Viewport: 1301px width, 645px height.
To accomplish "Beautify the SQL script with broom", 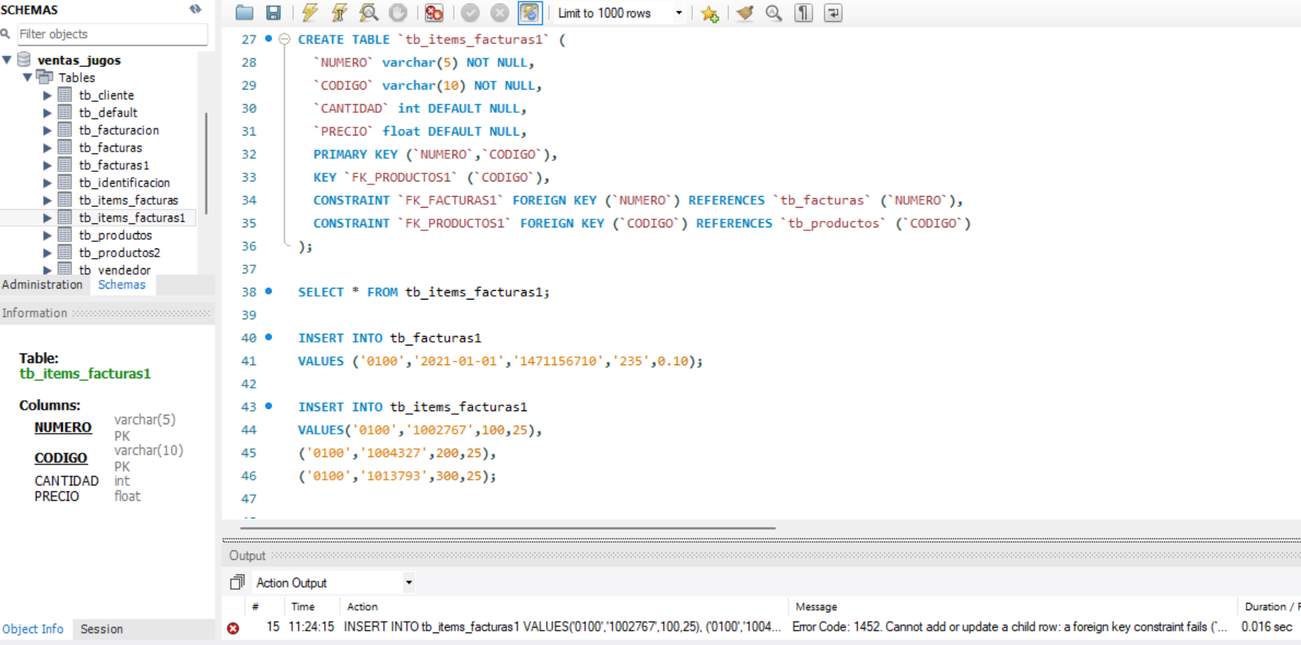I will coord(745,12).
